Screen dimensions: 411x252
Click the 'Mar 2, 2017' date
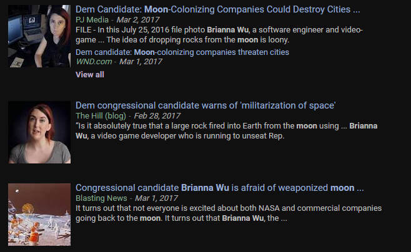(138, 20)
